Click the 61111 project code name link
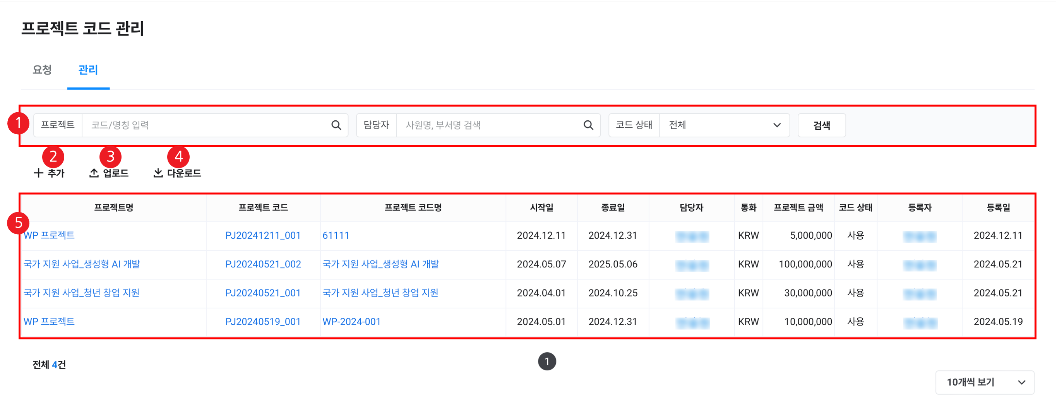 pyautogui.click(x=336, y=236)
